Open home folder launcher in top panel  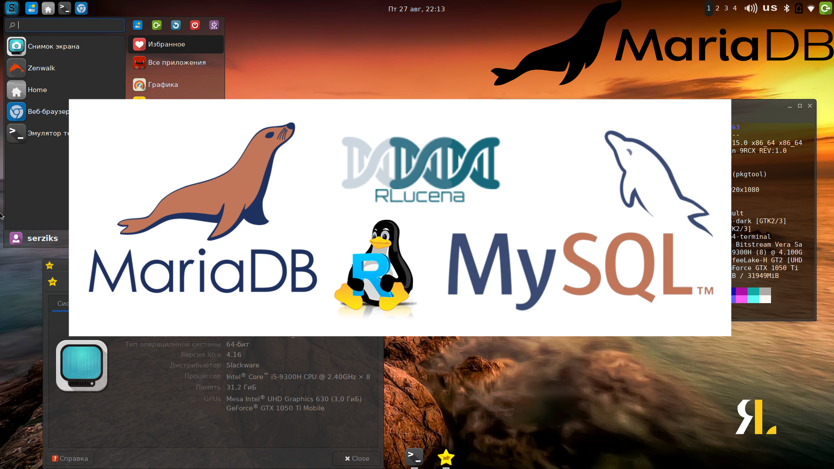point(48,8)
